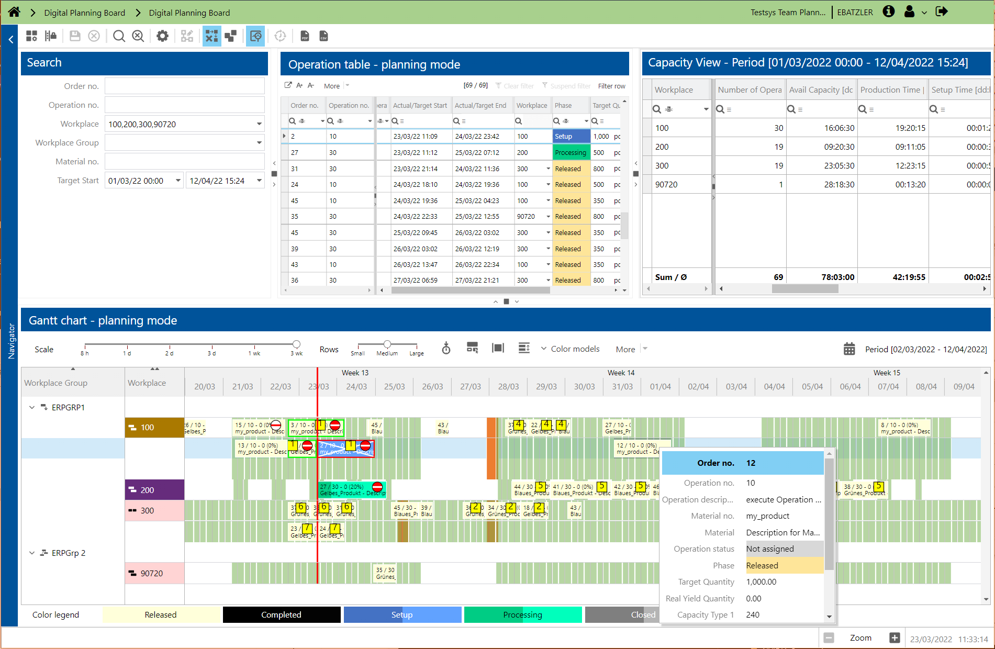Click the CSV export icon

tap(323, 36)
